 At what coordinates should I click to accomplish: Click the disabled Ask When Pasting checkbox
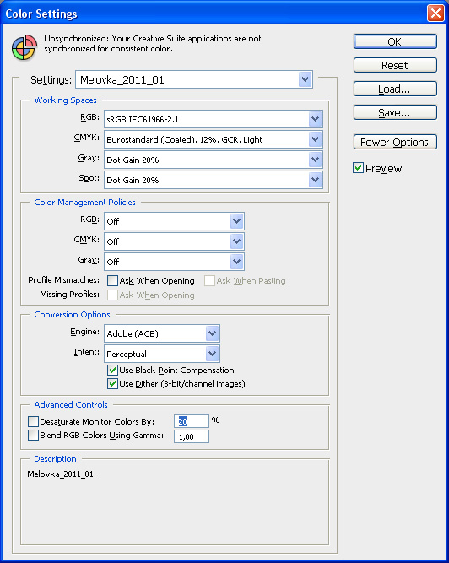coord(209,280)
